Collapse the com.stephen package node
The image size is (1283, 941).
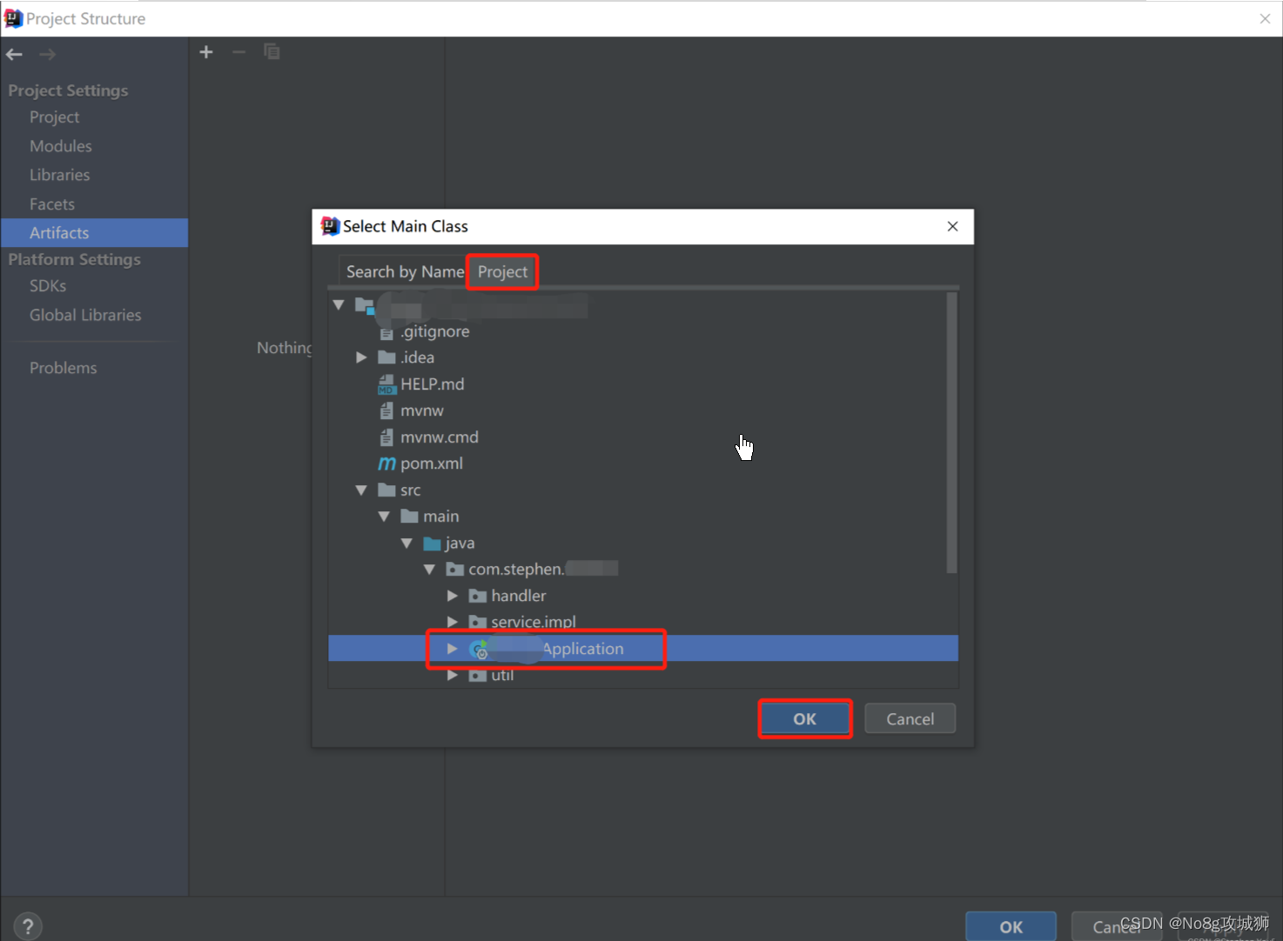point(429,570)
